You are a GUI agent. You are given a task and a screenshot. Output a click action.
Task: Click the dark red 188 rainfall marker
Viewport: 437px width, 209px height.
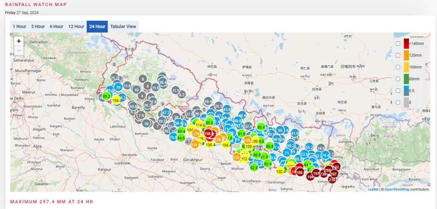tap(300, 172)
